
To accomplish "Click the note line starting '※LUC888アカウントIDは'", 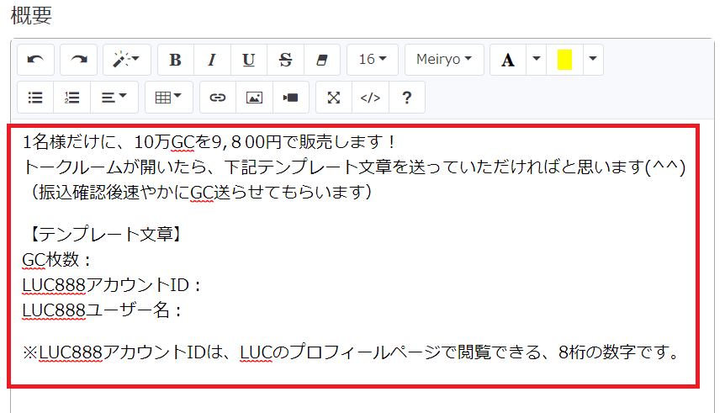I will (352, 352).
